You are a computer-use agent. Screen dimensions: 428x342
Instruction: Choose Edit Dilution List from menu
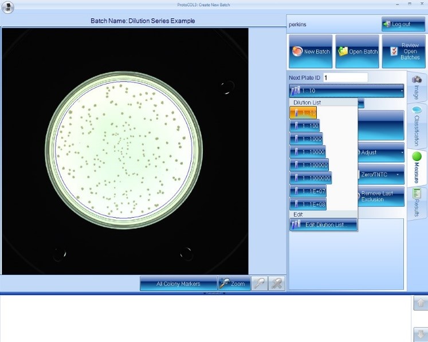click(324, 225)
